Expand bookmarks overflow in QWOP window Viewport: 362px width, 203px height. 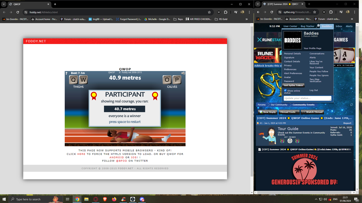pyautogui.click(x=247, y=19)
